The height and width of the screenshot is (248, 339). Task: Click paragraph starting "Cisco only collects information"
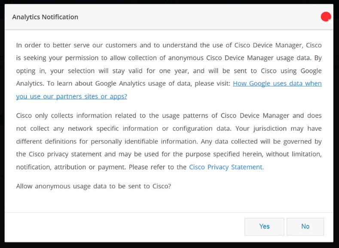(x=169, y=141)
